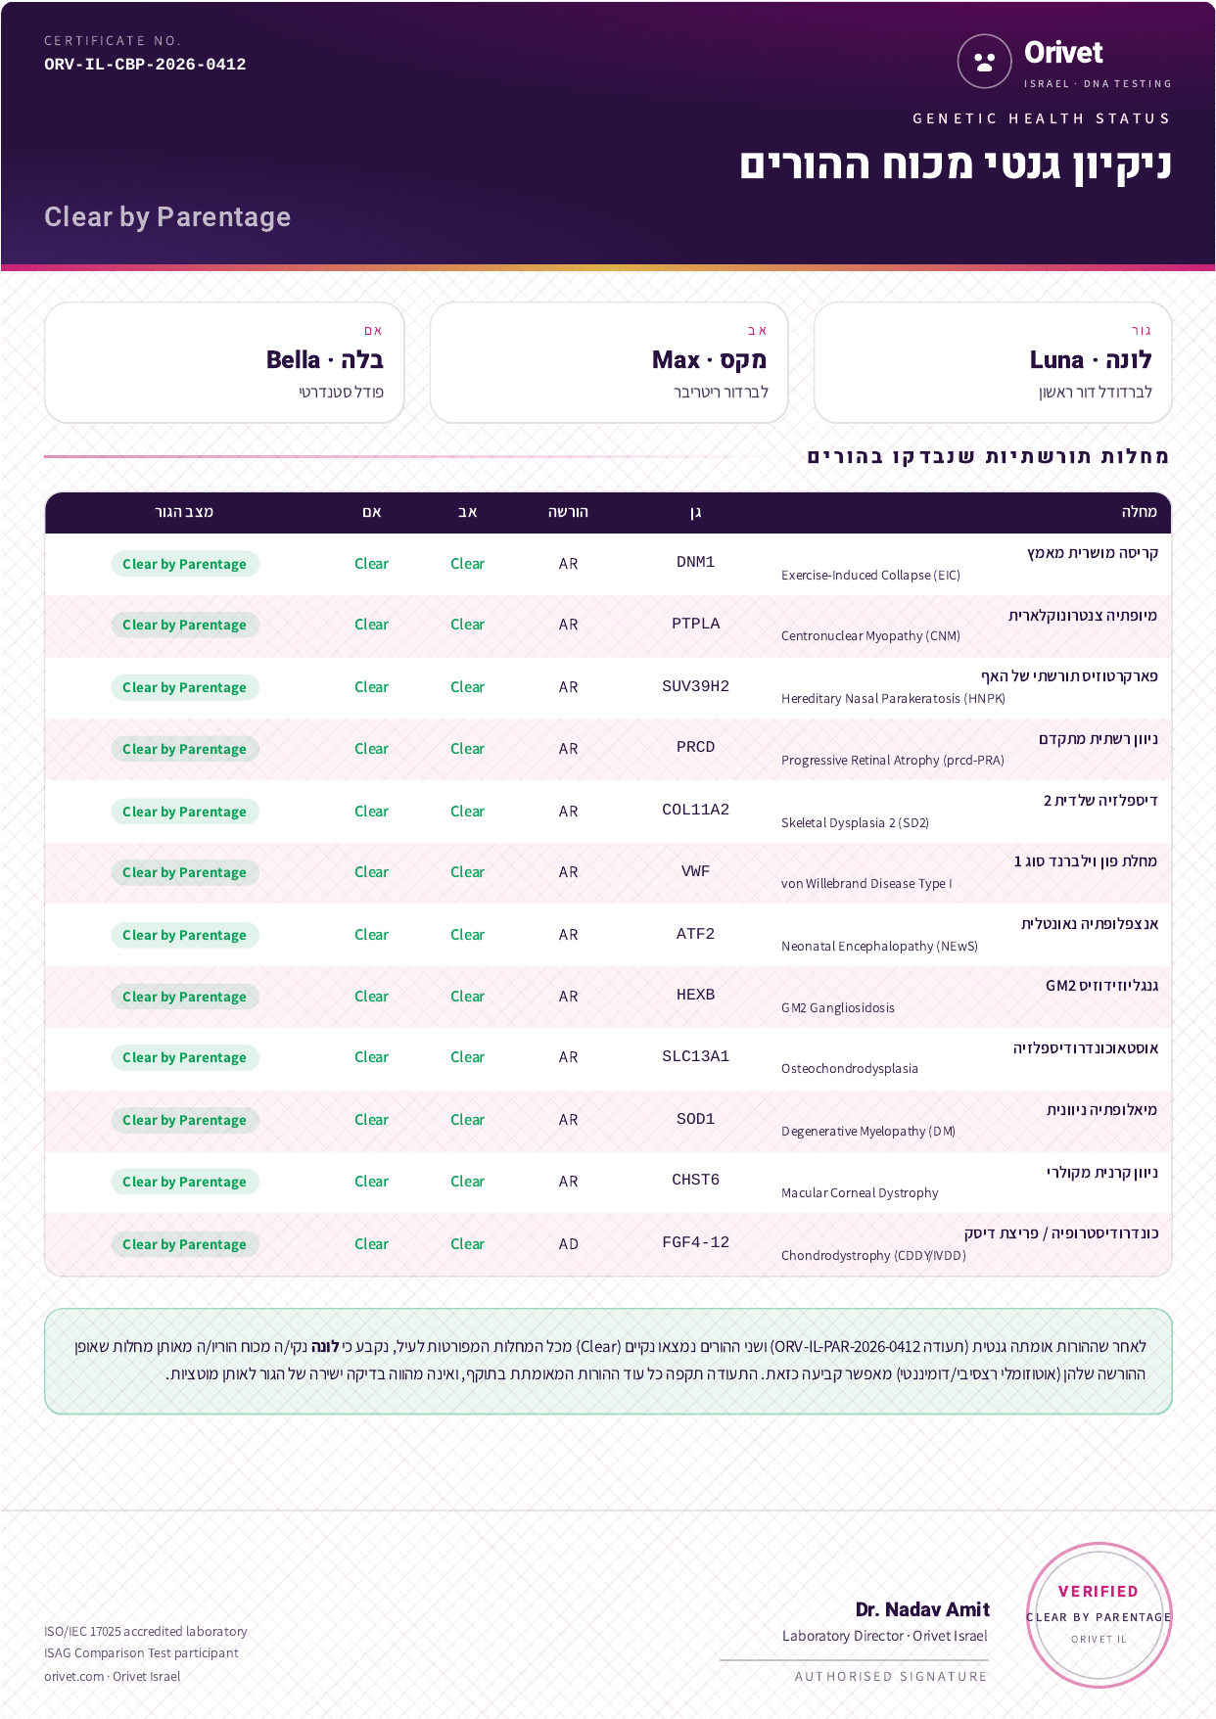Open the Max father info card

(609, 362)
